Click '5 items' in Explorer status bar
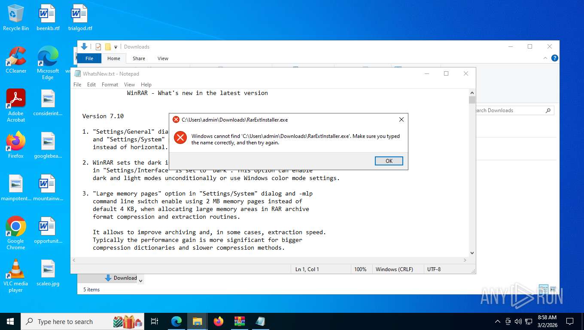The image size is (584, 330). 91,290
